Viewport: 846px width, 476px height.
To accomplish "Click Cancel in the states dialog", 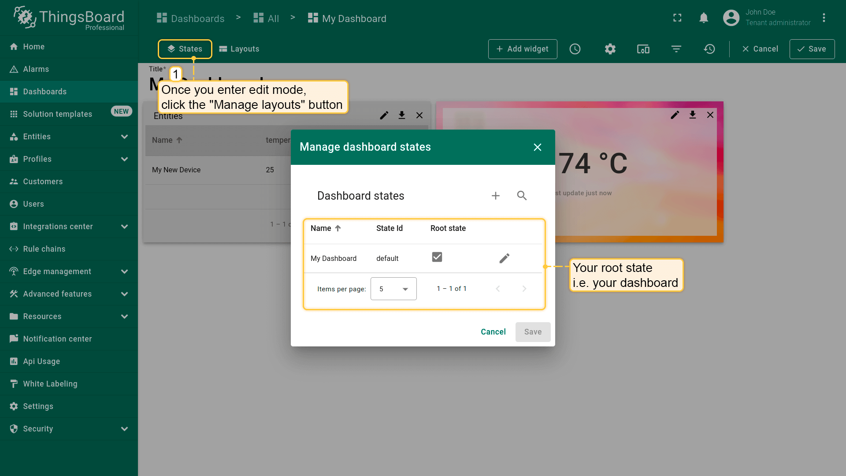I will click(x=493, y=332).
